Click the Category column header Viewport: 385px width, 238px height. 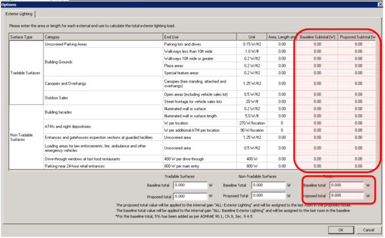tap(103, 37)
